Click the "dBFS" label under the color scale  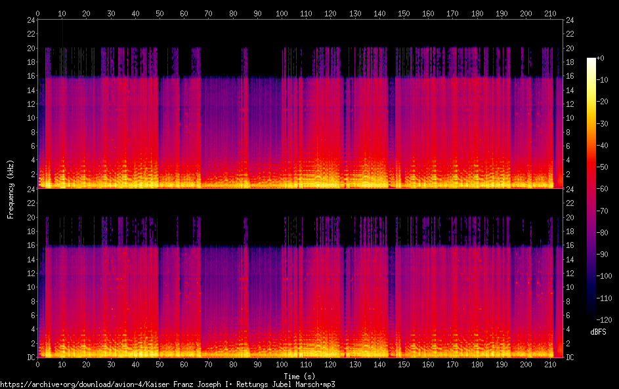pos(598,332)
